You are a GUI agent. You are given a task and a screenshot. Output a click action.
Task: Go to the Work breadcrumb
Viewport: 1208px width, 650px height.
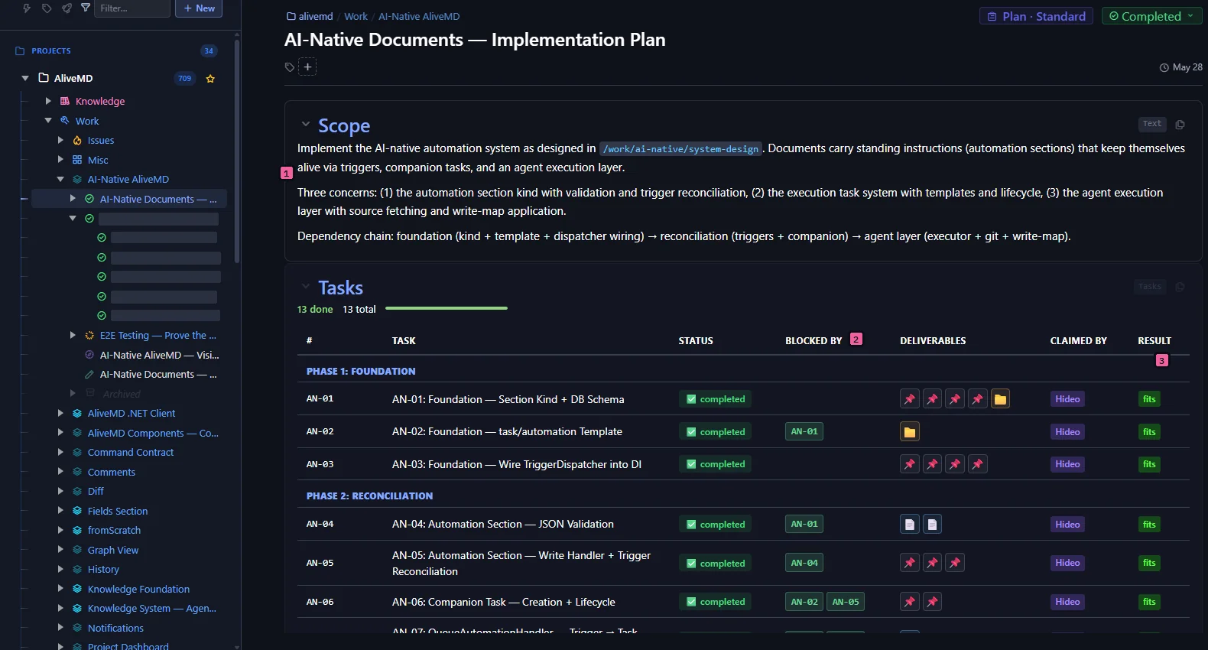coord(356,16)
